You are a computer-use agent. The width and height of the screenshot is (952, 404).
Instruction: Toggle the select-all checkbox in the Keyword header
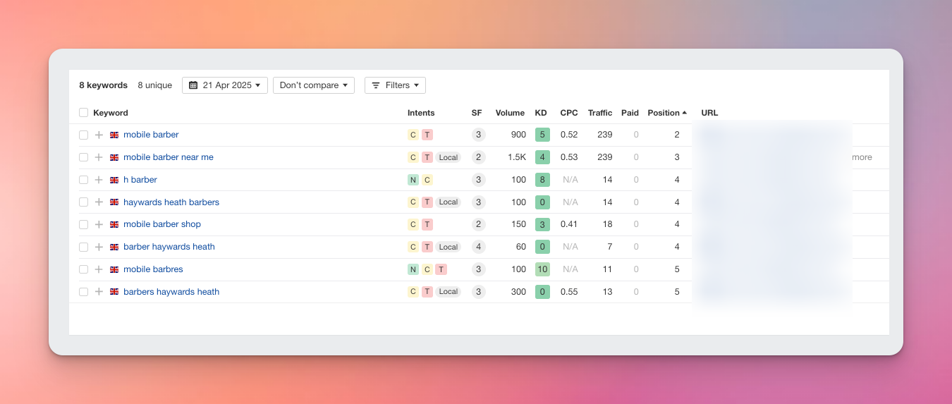pos(84,113)
